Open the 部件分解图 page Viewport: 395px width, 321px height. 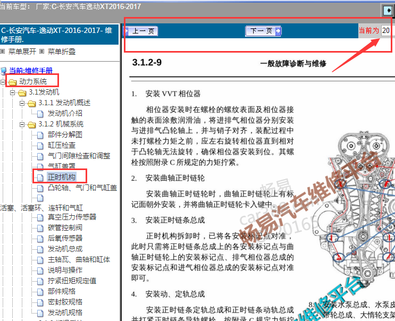pos(65,134)
